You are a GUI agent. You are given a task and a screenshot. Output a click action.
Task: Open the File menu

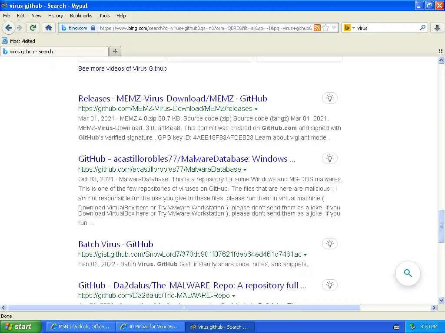click(7, 16)
